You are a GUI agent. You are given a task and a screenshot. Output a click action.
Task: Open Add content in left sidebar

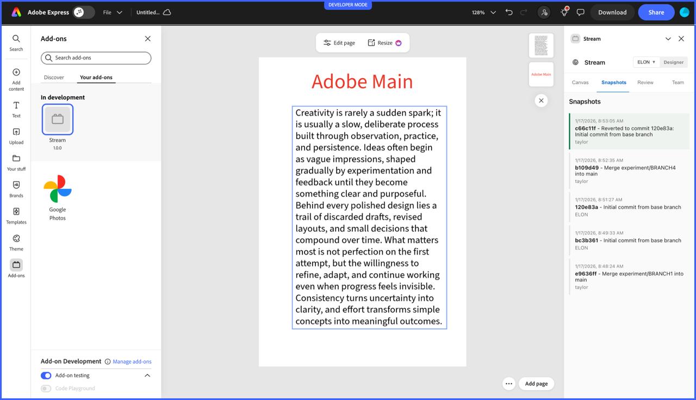pos(16,79)
